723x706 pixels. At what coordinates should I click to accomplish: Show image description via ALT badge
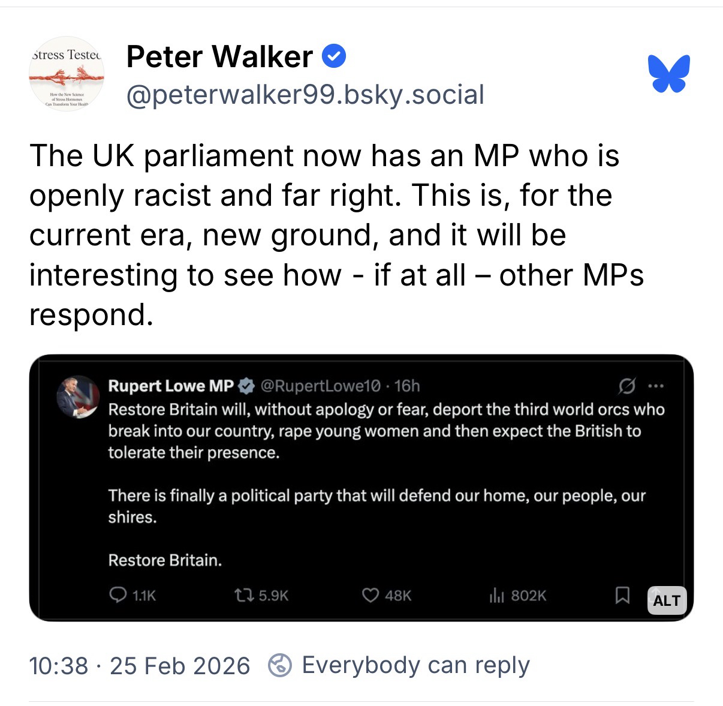(667, 600)
